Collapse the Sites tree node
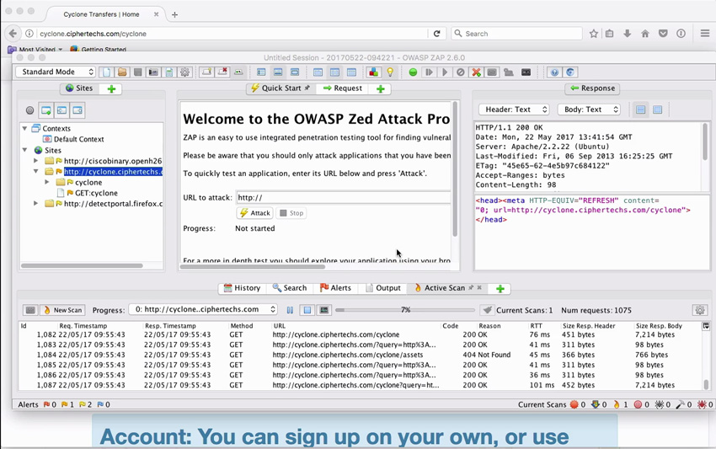716x449 pixels. 24,150
